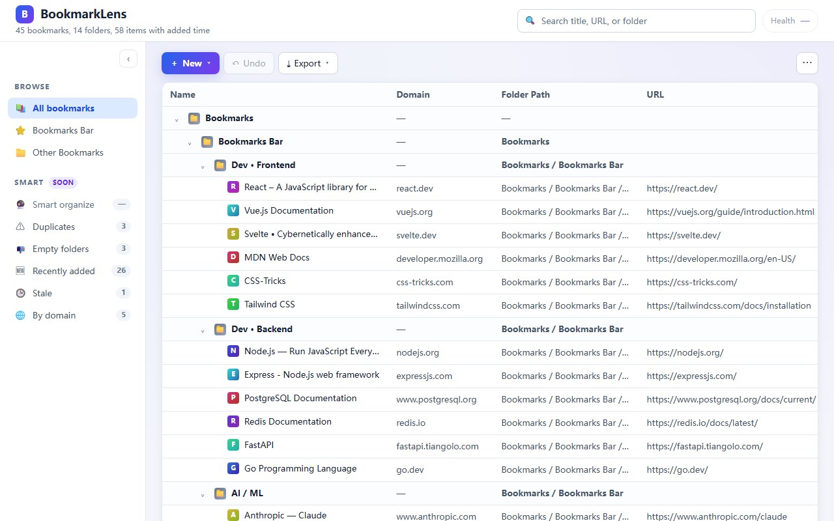Click the CSS-Tricks C icon

click(x=233, y=281)
